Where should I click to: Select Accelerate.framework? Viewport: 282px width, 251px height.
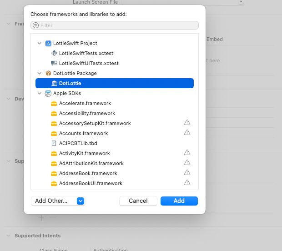[85, 103]
